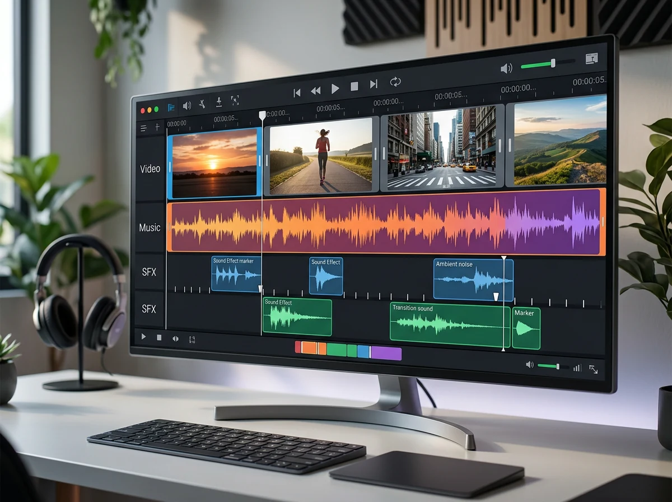
Task: Click the audio levels bars icon
Action: (577, 368)
